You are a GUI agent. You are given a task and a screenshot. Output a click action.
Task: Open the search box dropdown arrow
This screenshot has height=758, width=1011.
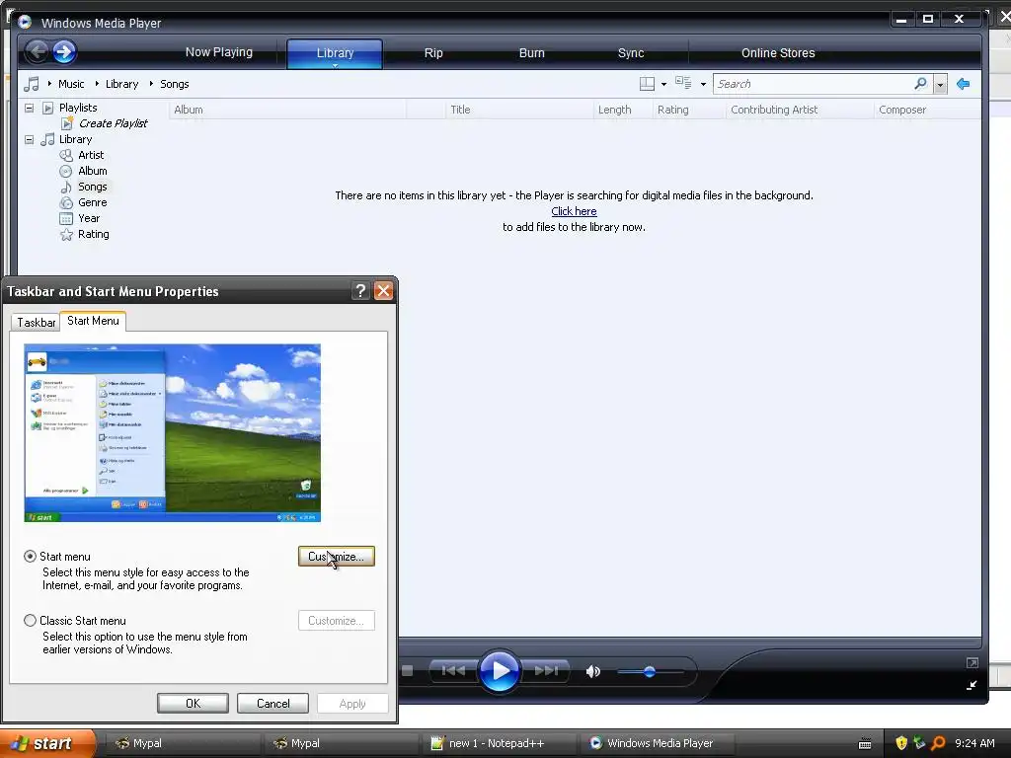pos(940,84)
